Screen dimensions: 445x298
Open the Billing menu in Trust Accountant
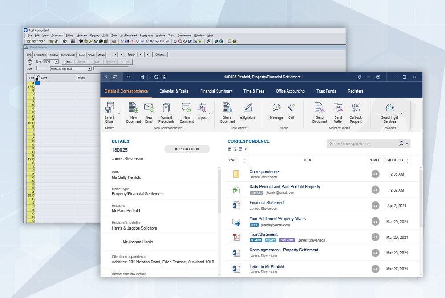69,36
